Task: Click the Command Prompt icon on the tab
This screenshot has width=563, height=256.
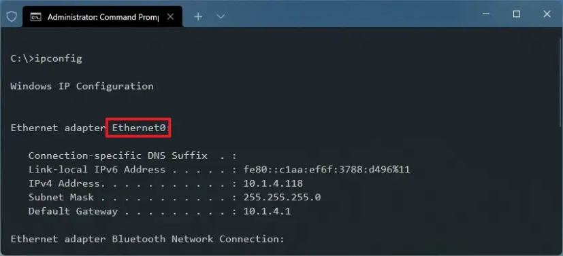Action: pyautogui.click(x=35, y=17)
